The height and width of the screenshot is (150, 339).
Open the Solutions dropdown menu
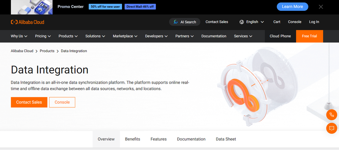(95, 36)
